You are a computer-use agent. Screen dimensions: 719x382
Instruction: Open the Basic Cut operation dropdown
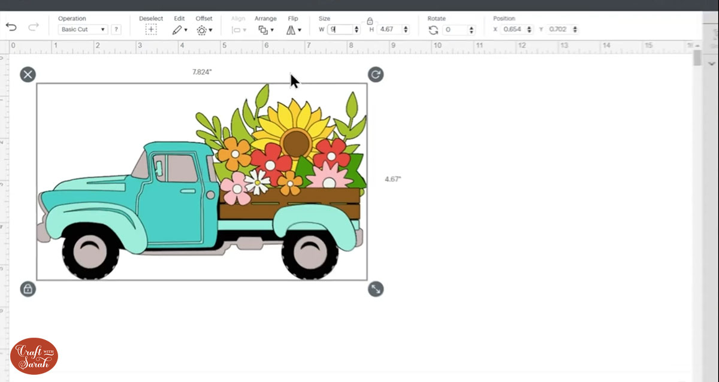coord(81,29)
